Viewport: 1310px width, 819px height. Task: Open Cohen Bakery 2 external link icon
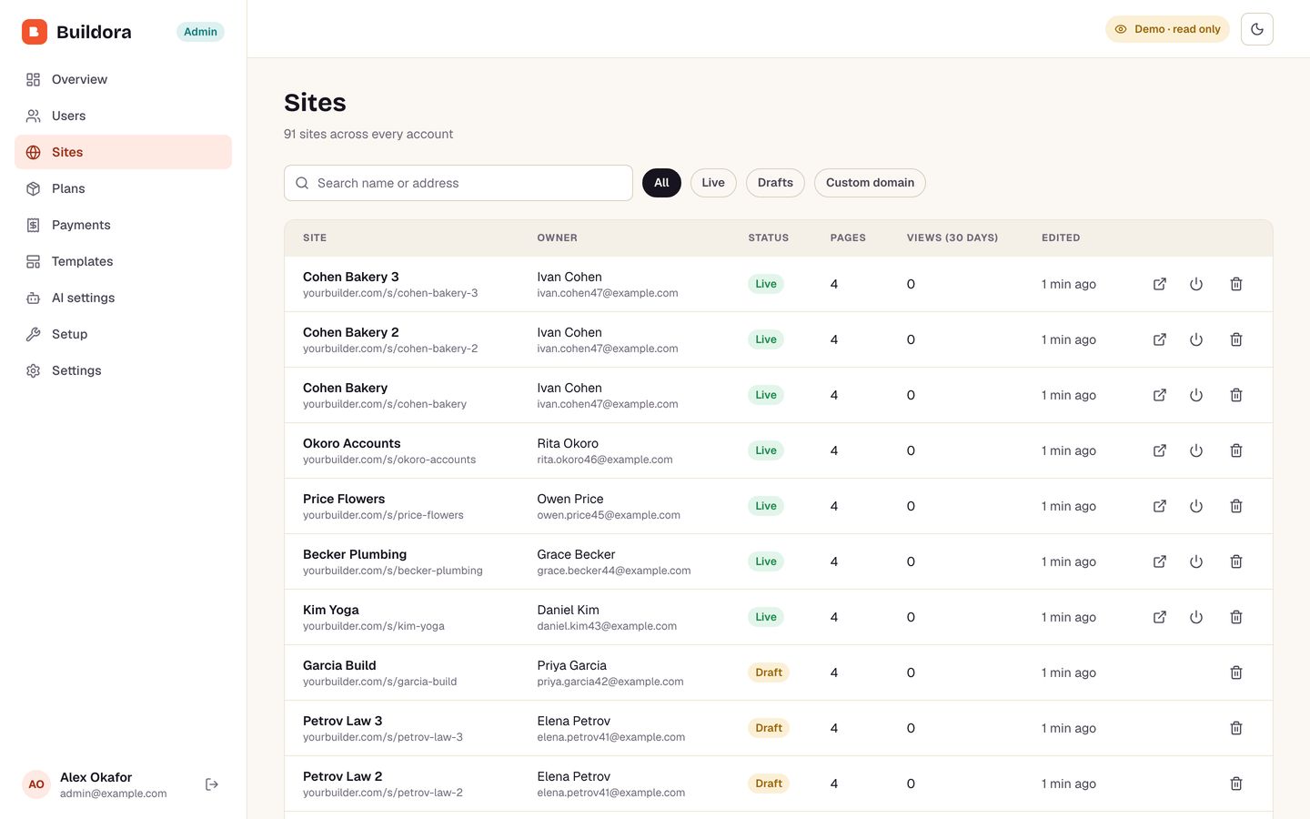click(1160, 339)
